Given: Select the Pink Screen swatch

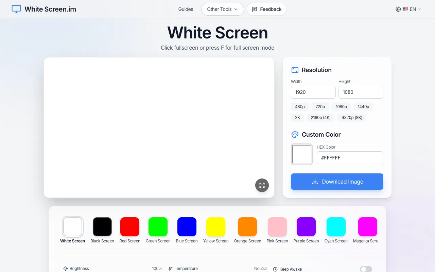Looking at the screenshot, I should [277, 227].
